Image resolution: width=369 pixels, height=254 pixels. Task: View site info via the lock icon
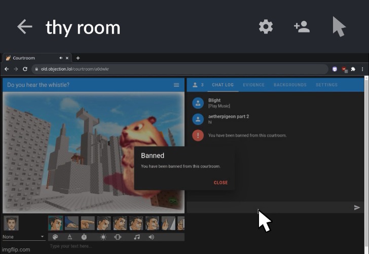coord(36,69)
